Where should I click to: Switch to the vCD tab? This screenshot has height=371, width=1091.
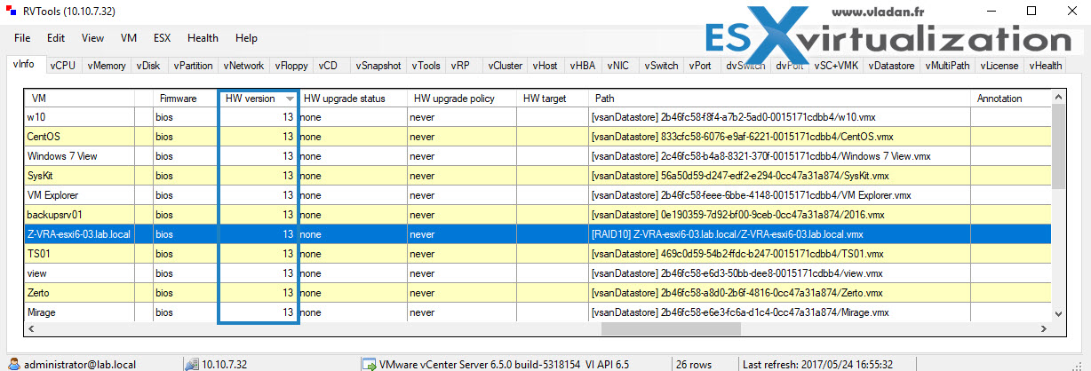[328, 65]
